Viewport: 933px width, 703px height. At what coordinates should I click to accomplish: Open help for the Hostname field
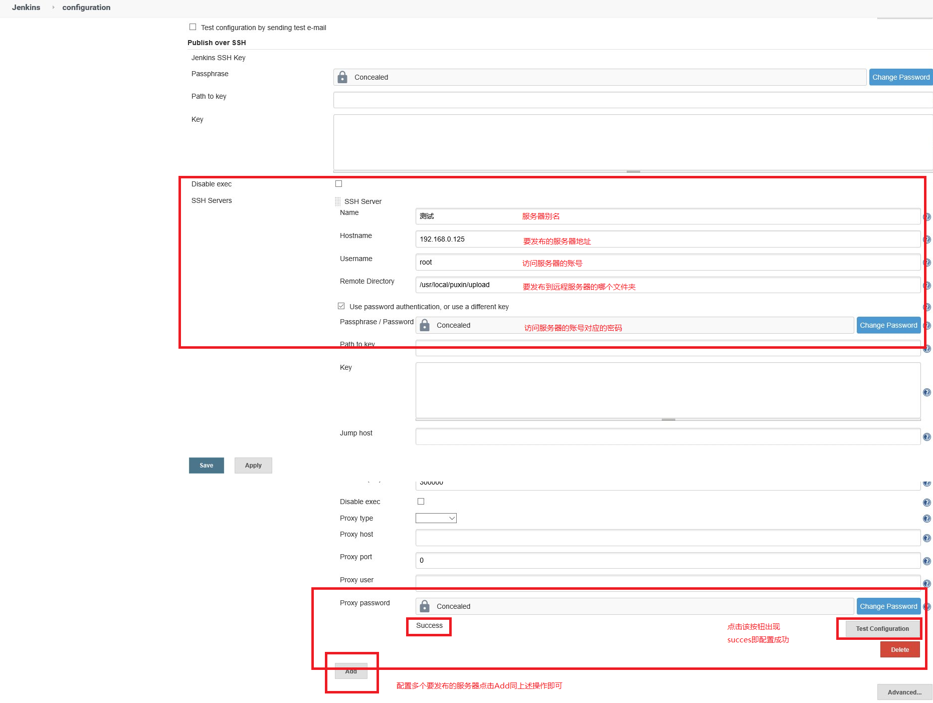[927, 239]
